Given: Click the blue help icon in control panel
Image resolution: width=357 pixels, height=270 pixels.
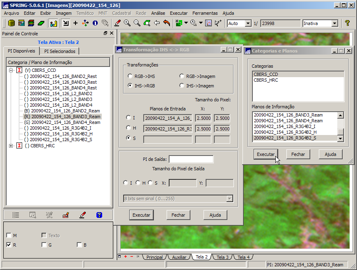Looking at the screenshot, I should pos(99,215).
